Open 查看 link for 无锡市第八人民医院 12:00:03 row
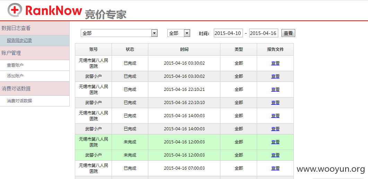368x179 pixels. pyautogui.click(x=275, y=142)
